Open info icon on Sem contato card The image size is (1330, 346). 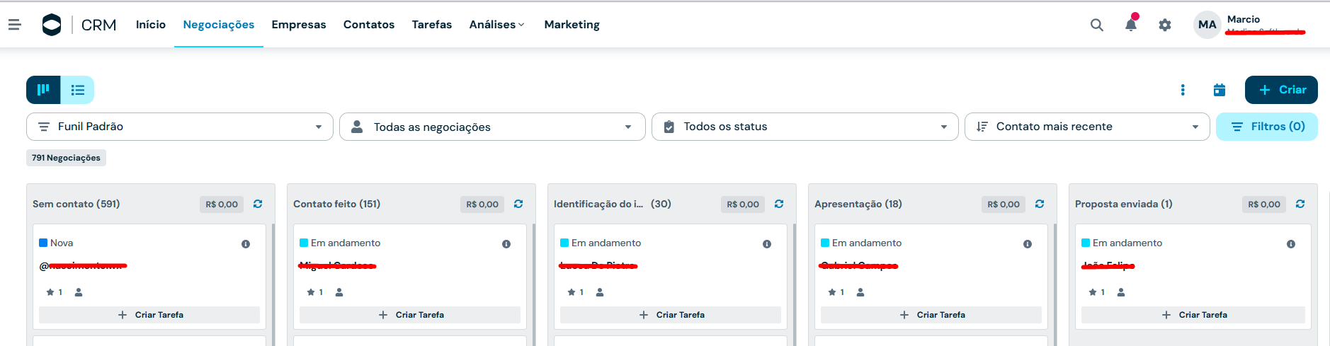pyautogui.click(x=246, y=244)
